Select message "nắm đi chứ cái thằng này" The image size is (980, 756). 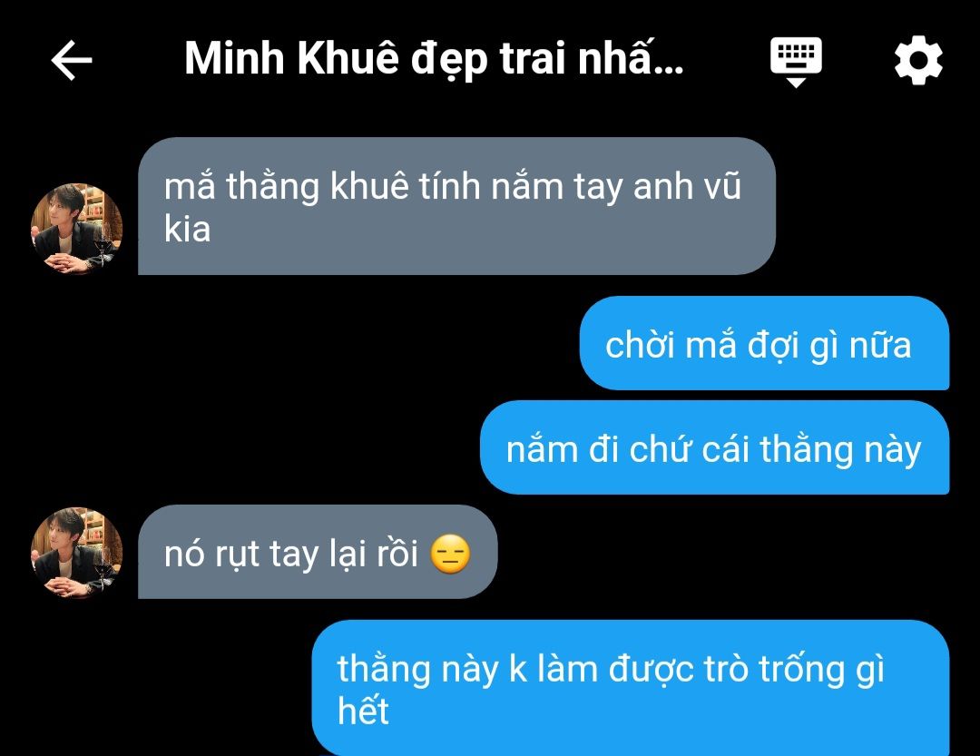(714, 447)
